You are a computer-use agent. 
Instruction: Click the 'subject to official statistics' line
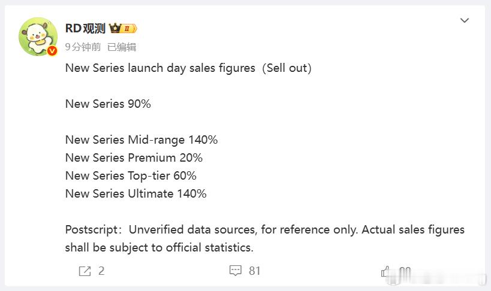pos(159,248)
